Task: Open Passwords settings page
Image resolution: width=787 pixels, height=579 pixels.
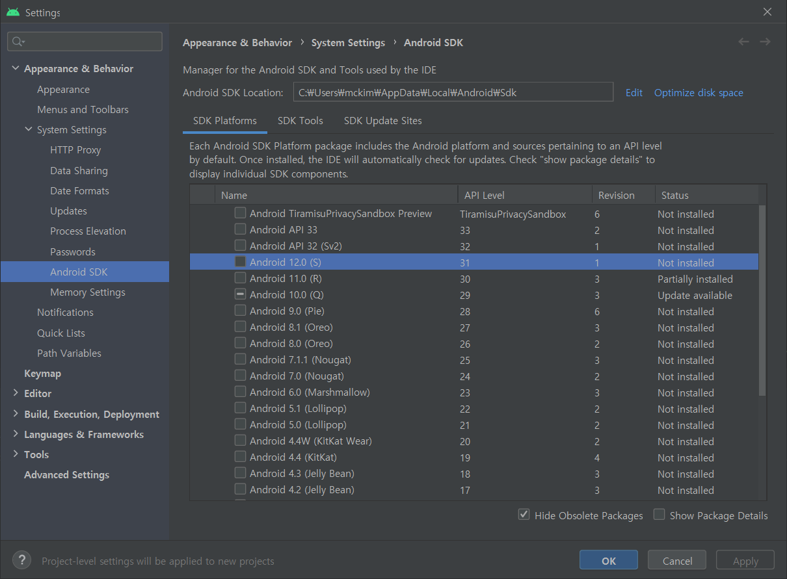Action: coord(73,251)
